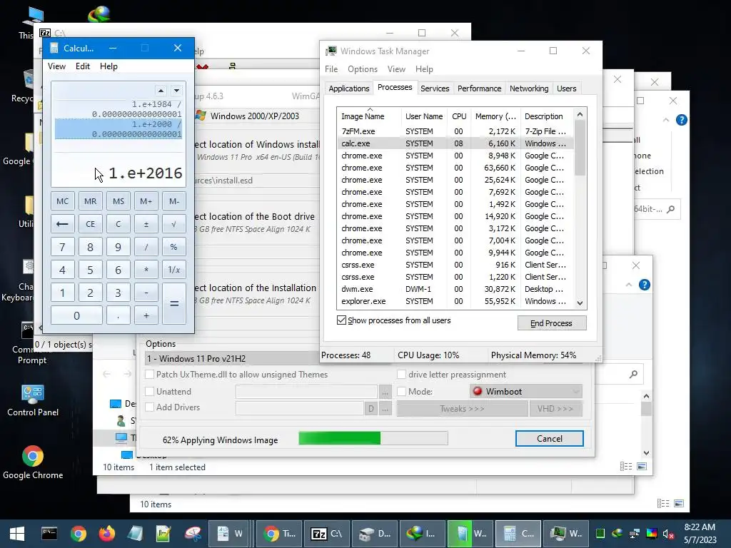Open Calculator View menu
The image size is (731, 548).
pyautogui.click(x=56, y=66)
